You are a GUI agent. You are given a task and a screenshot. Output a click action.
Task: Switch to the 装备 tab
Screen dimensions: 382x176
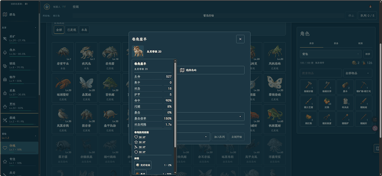(336, 43)
